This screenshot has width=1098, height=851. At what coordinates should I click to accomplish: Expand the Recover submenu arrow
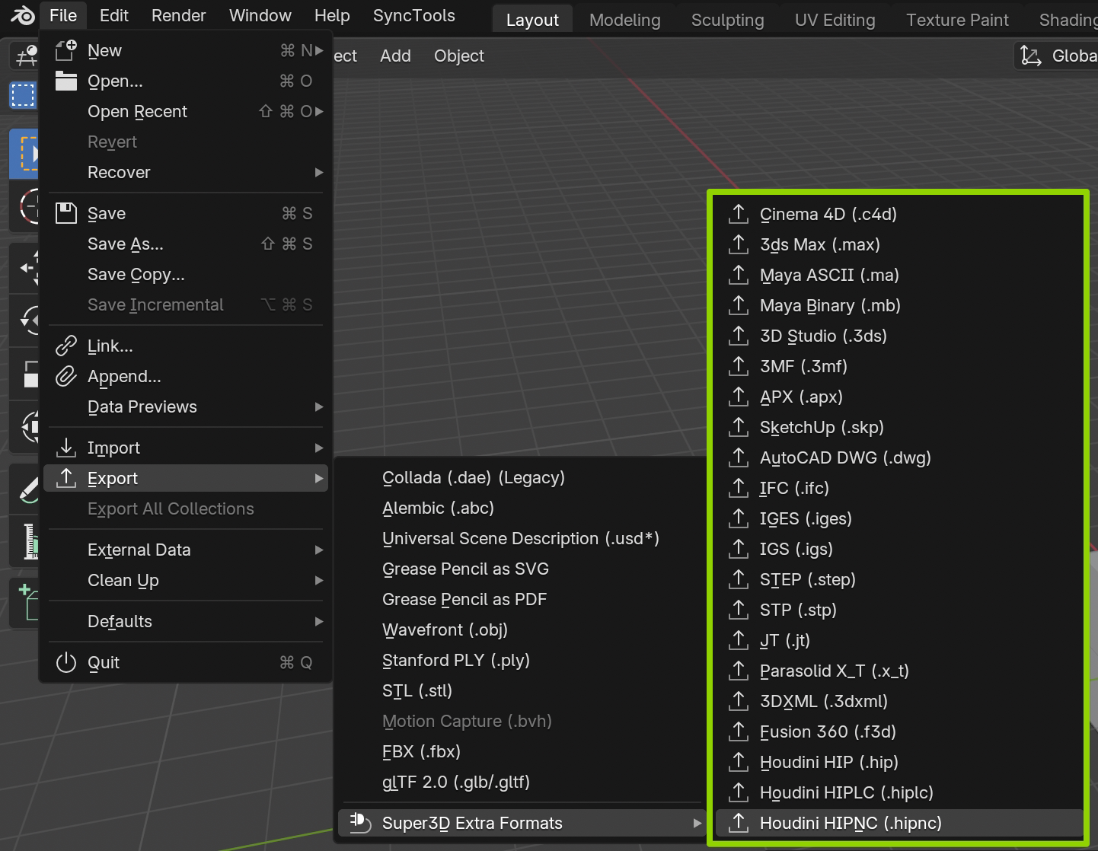[x=320, y=172]
